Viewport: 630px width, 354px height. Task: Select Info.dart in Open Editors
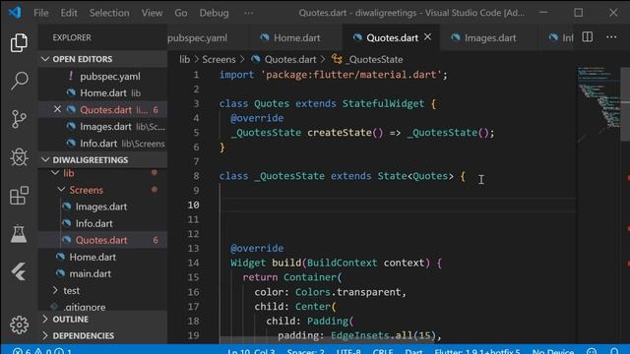click(x=98, y=144)
